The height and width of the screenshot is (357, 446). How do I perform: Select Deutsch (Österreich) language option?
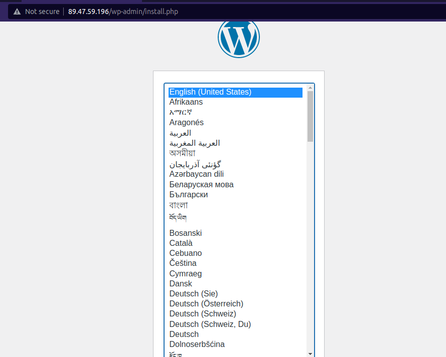coord(235,303)
